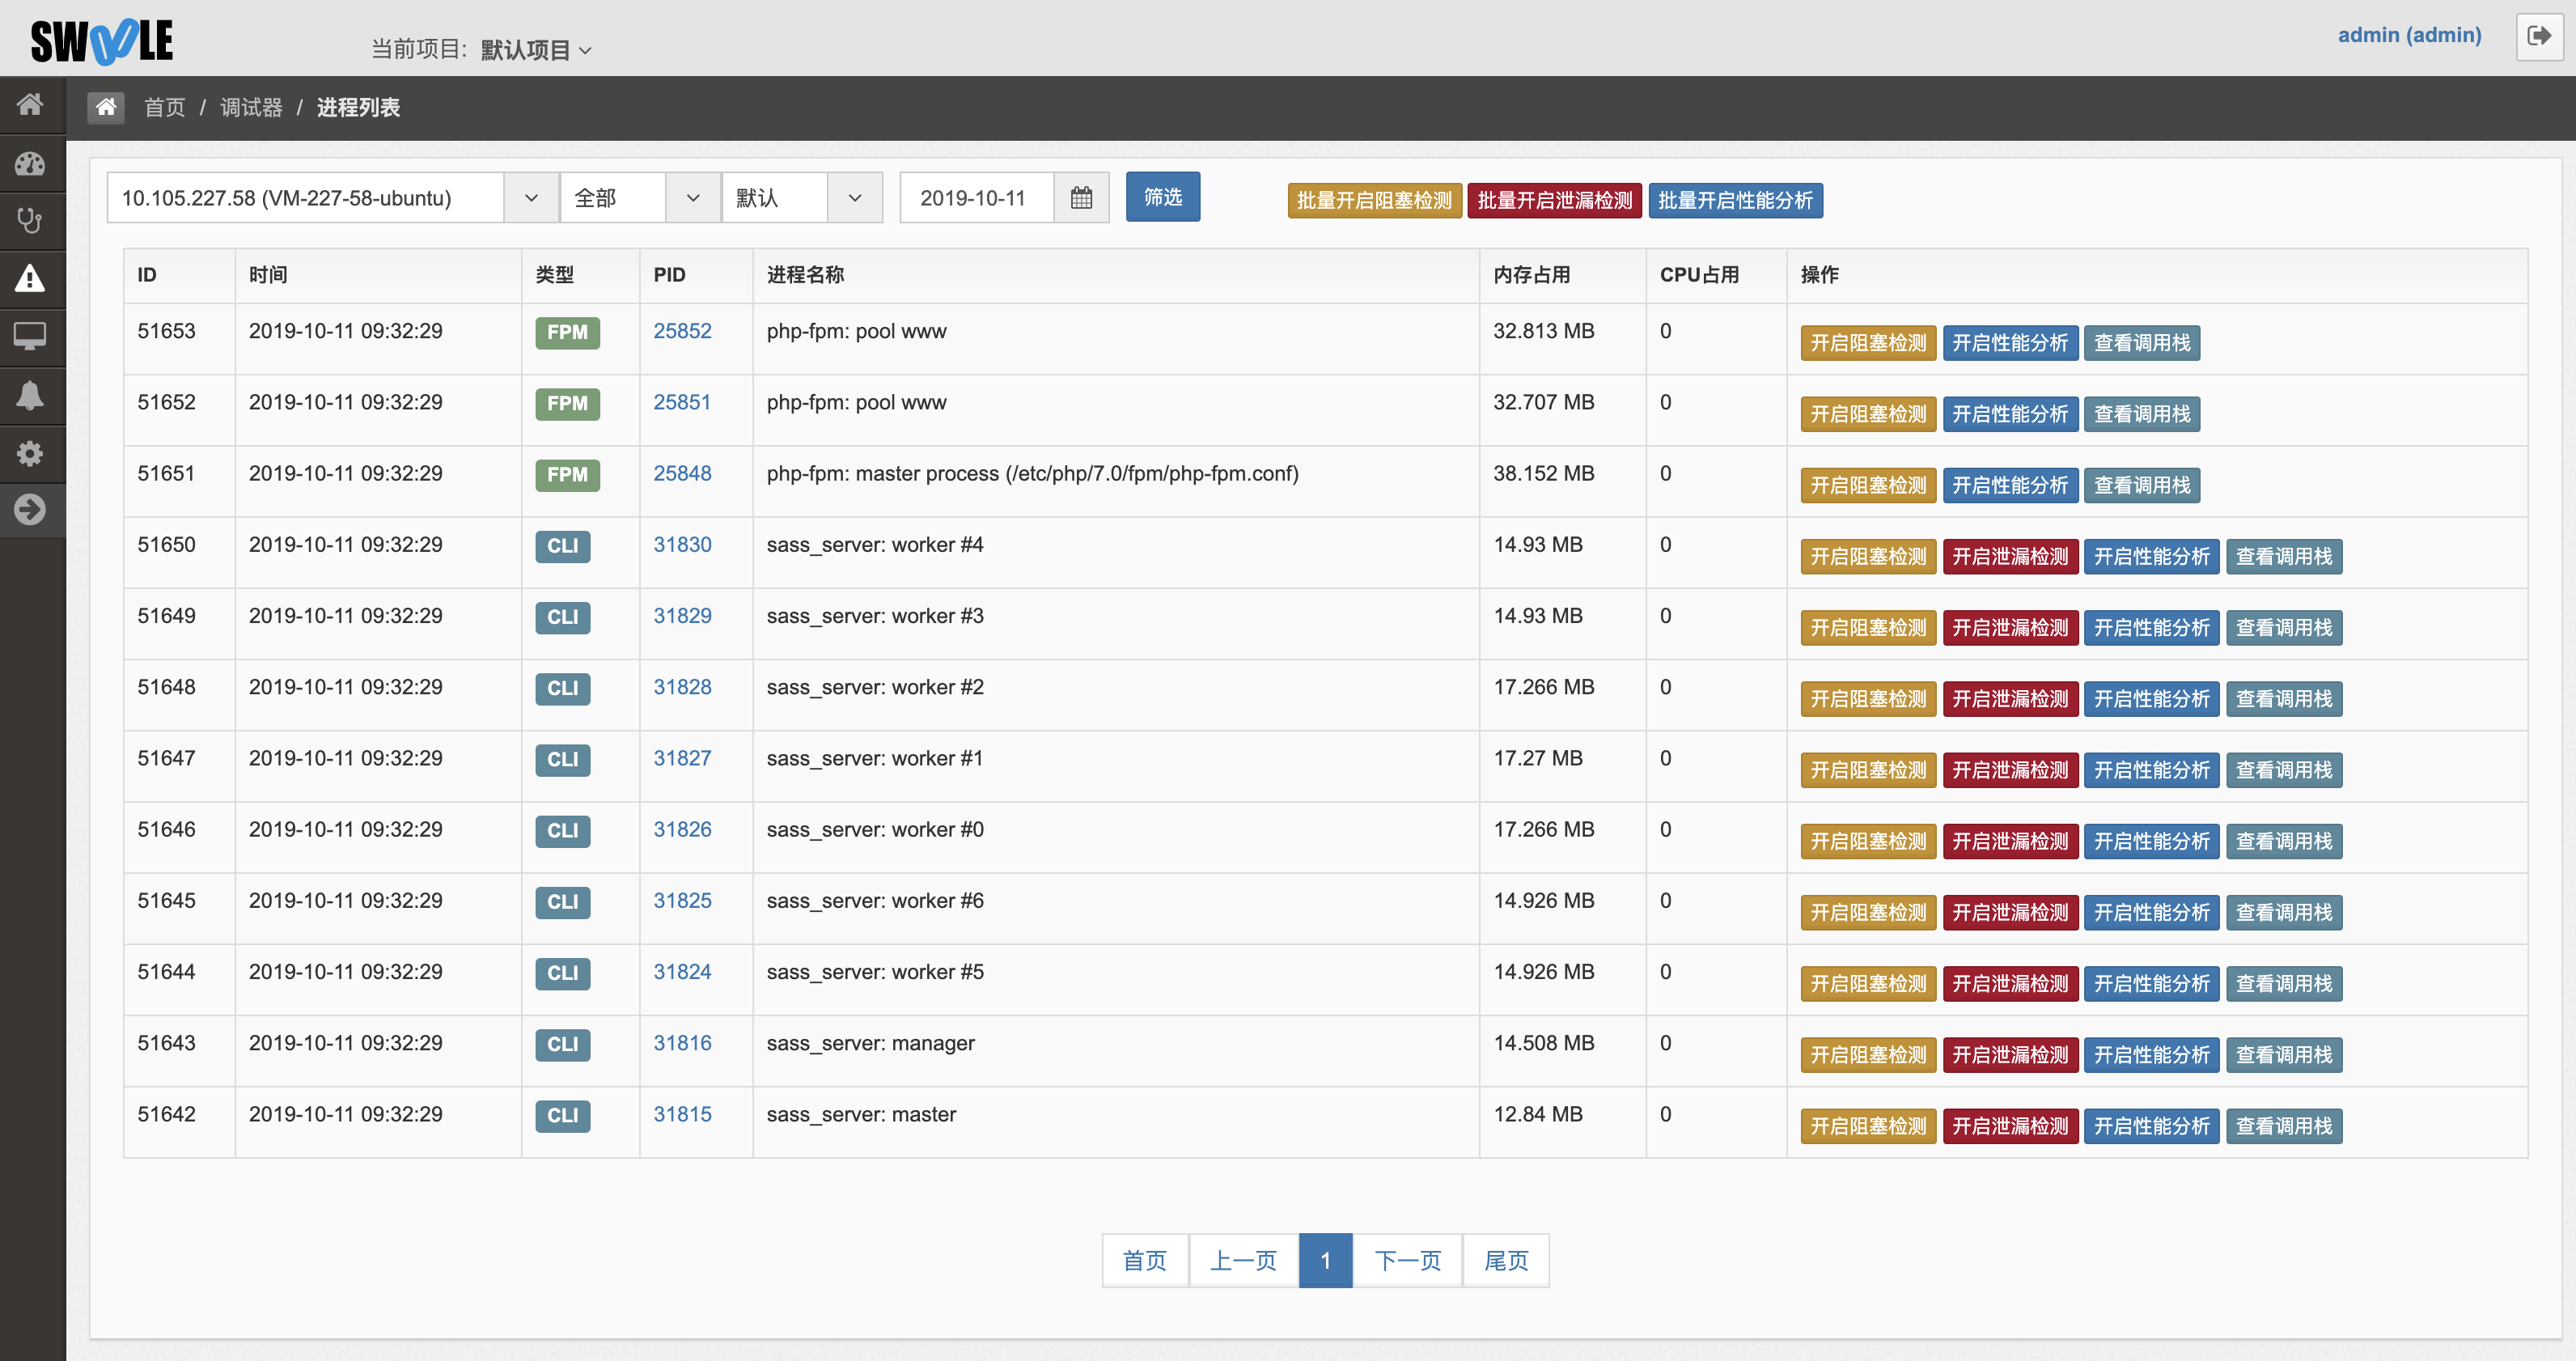
Task: Click 查看调用栈 for sass_server worker #2
Action: pyautogui.click(x=2283, y=698)
